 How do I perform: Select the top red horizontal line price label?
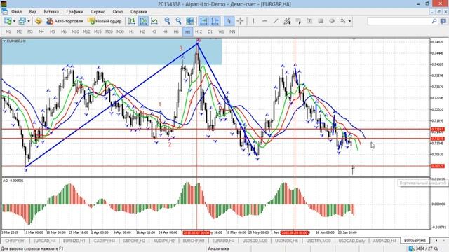[x=438, y=129]
